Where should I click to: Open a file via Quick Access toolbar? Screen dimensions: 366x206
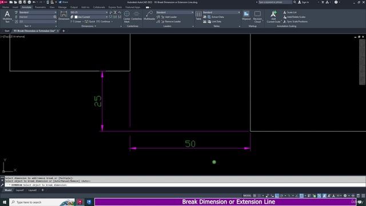click(x=15, y=2)
